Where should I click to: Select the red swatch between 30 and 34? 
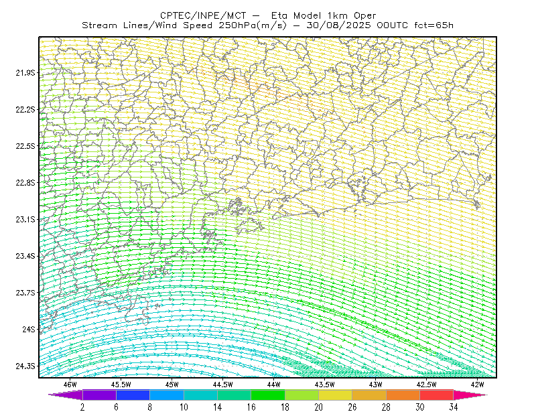click(x=437, y=395)
